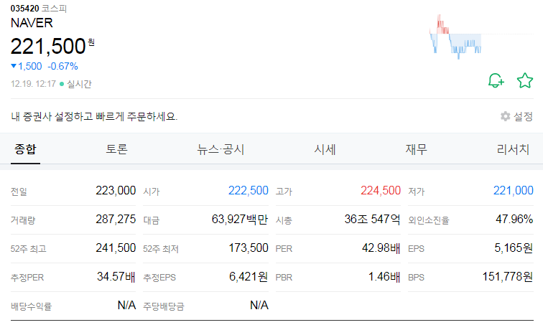Switch to the 토론 tab
Viewport: 543px width, 325px height.
click(x=116, y=149)
